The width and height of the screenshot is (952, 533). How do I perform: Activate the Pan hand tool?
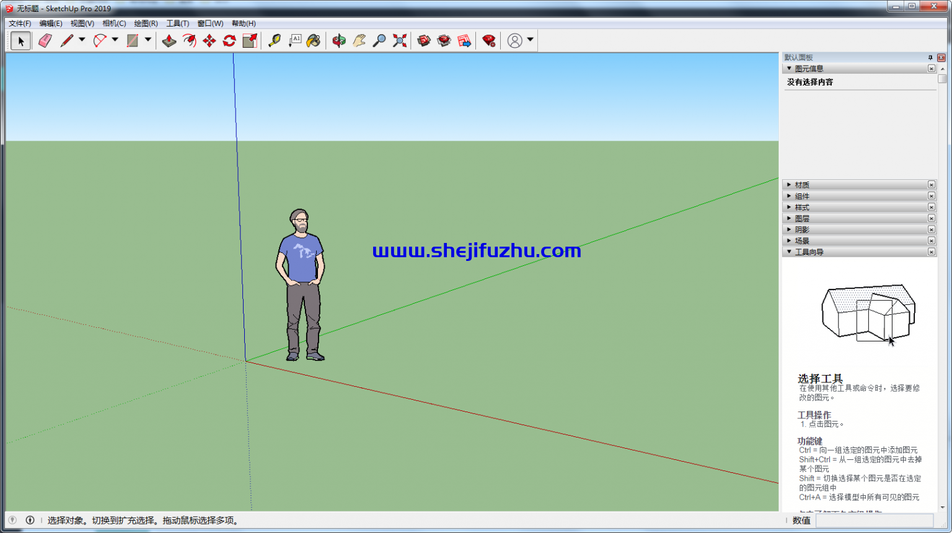(x=359, y=41)
